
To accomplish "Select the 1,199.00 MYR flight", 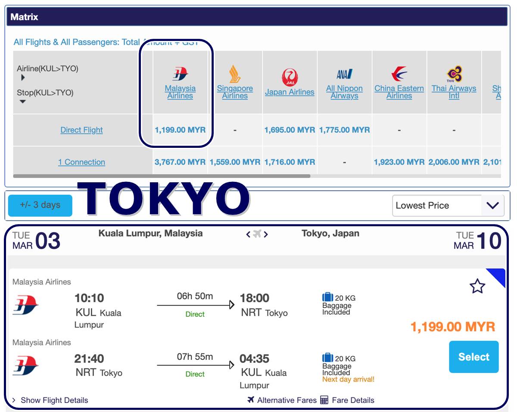I will click(473, 357).
